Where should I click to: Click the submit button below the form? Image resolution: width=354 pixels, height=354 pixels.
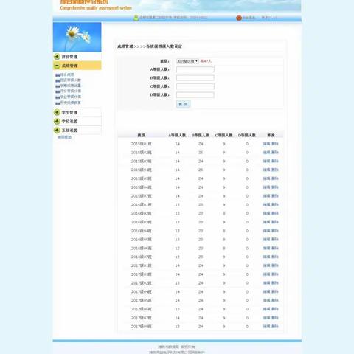(x=183, y=104)
